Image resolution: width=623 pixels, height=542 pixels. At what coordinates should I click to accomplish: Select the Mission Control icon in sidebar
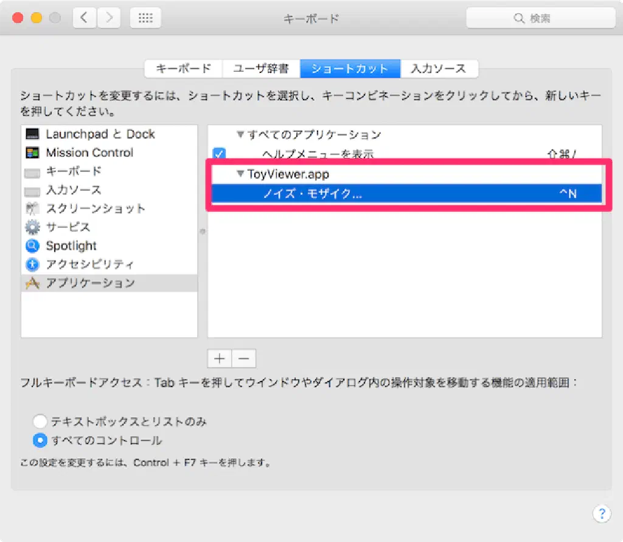click(x=33, y=153)
